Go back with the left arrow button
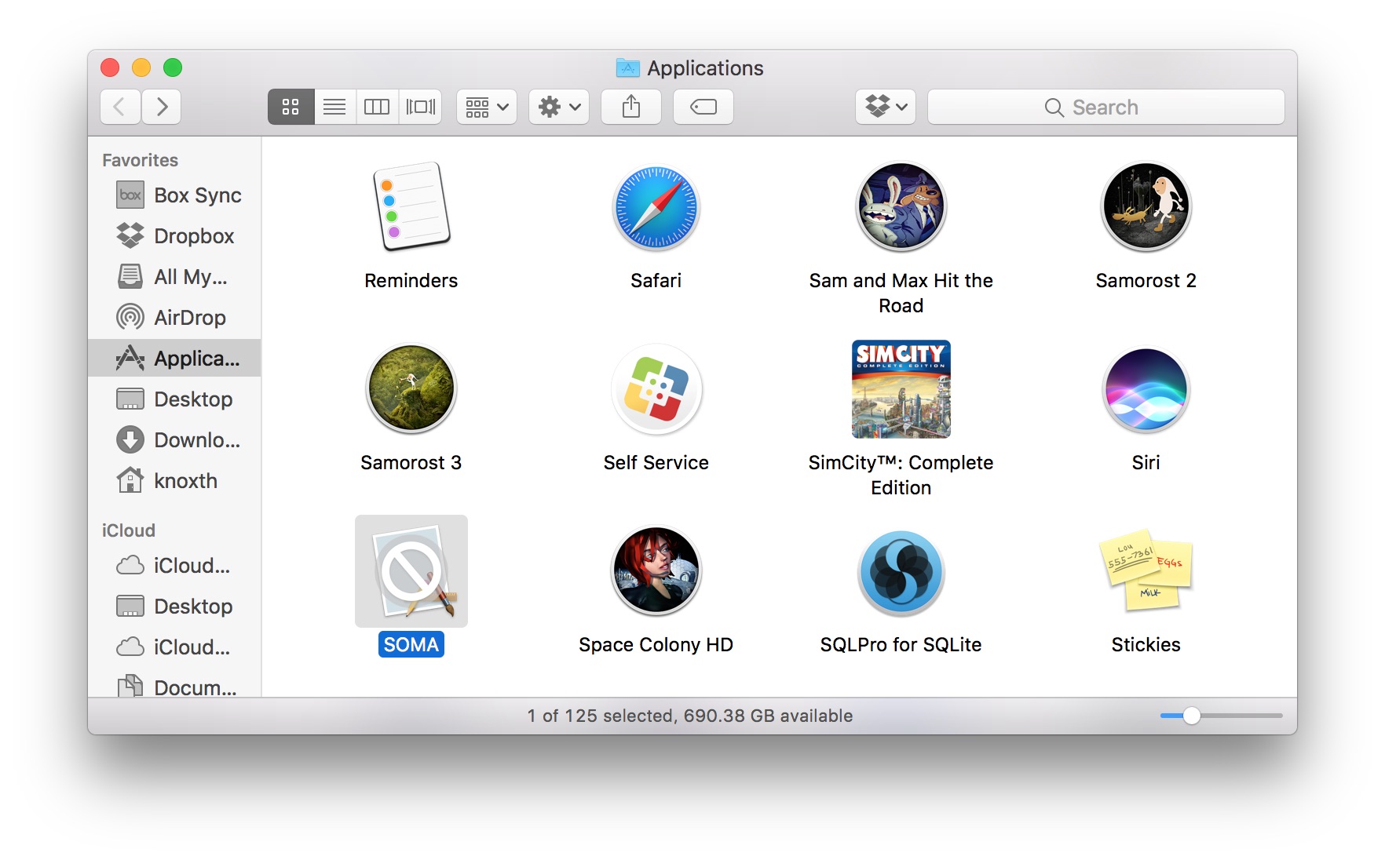This screenshot has width=1385, height=860. (120, 107)
